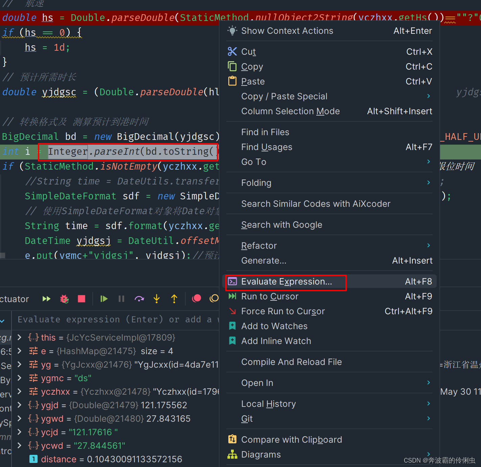Stop the debugging session with the red square
This screenshot has width=481, height=467.
coord(82,299)
